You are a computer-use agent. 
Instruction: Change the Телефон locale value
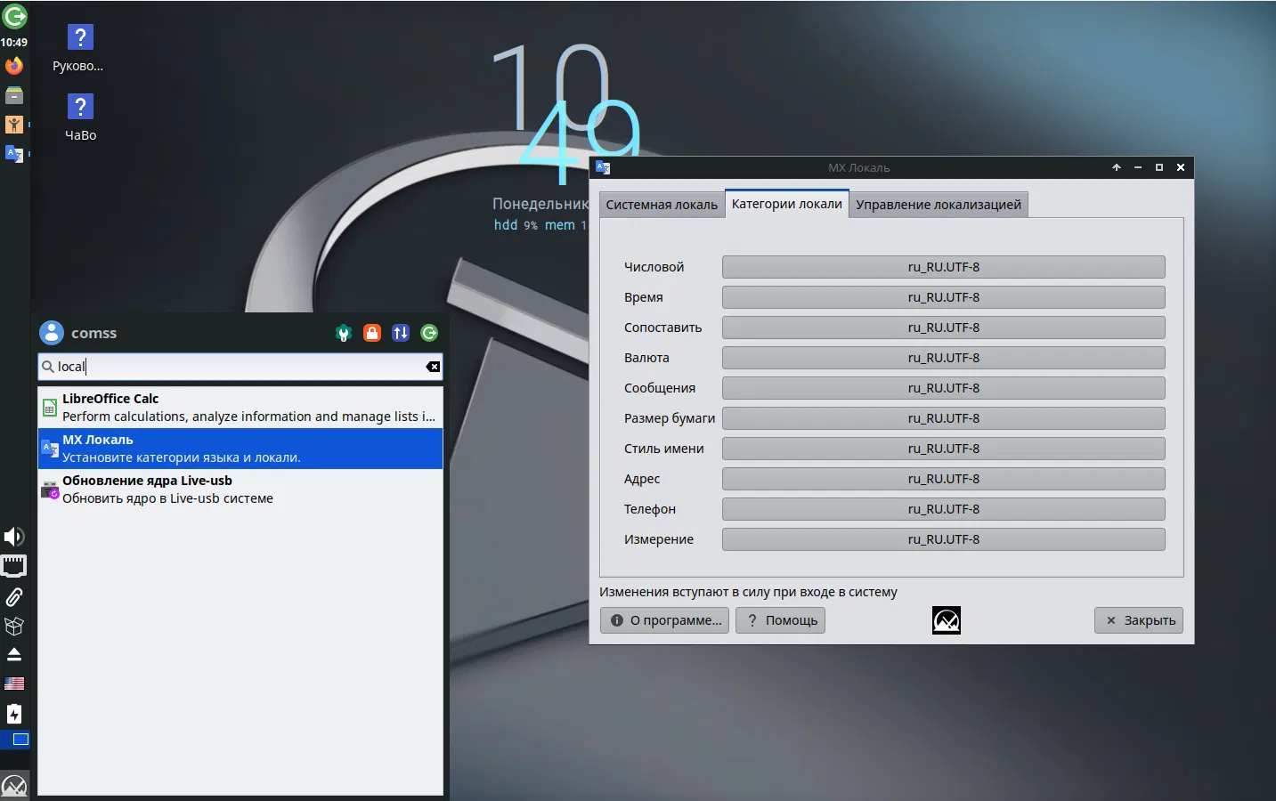tap(943, 509)
